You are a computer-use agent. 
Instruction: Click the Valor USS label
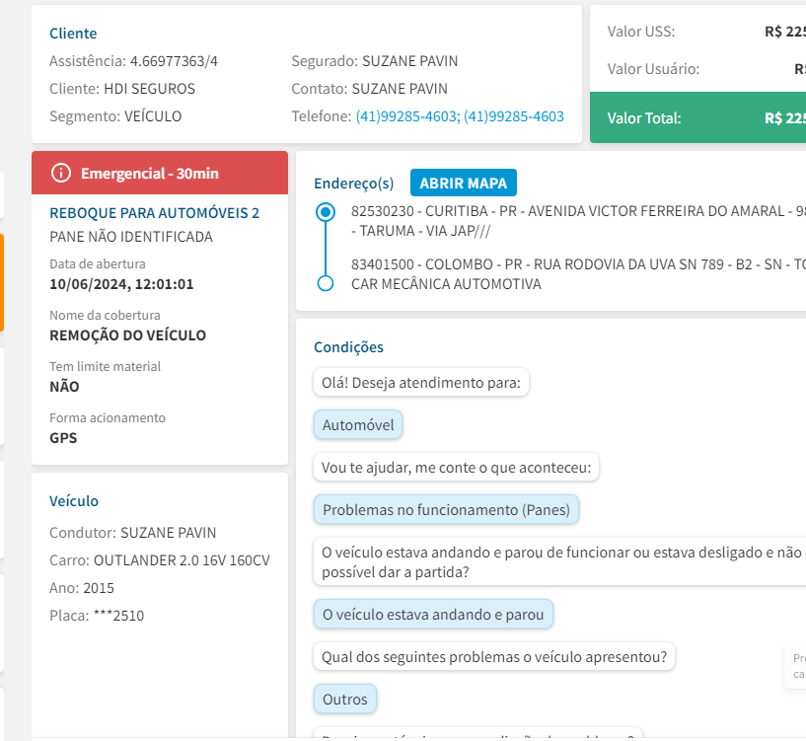(641, 32)
